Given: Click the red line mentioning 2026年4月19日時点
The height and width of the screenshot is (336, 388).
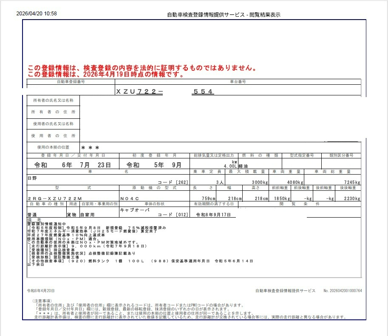Looking at the screenshot, I should pyautogui.click(x=106, y=74).
